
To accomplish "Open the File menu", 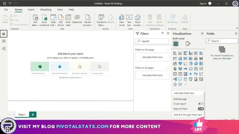I will (x=6, y=10).
